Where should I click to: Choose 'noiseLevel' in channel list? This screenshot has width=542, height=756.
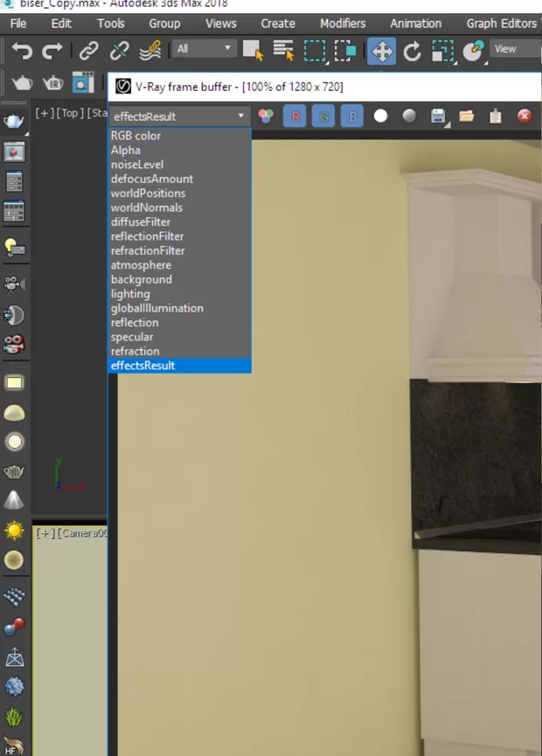coord(180,164)
